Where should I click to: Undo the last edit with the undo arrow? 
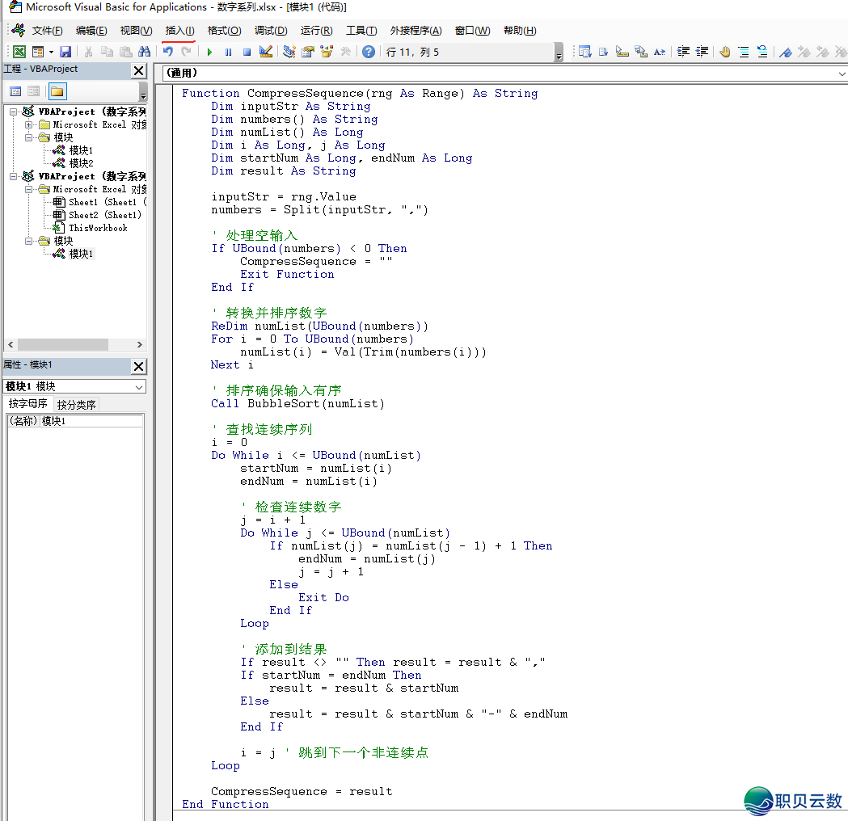point(168,52)
